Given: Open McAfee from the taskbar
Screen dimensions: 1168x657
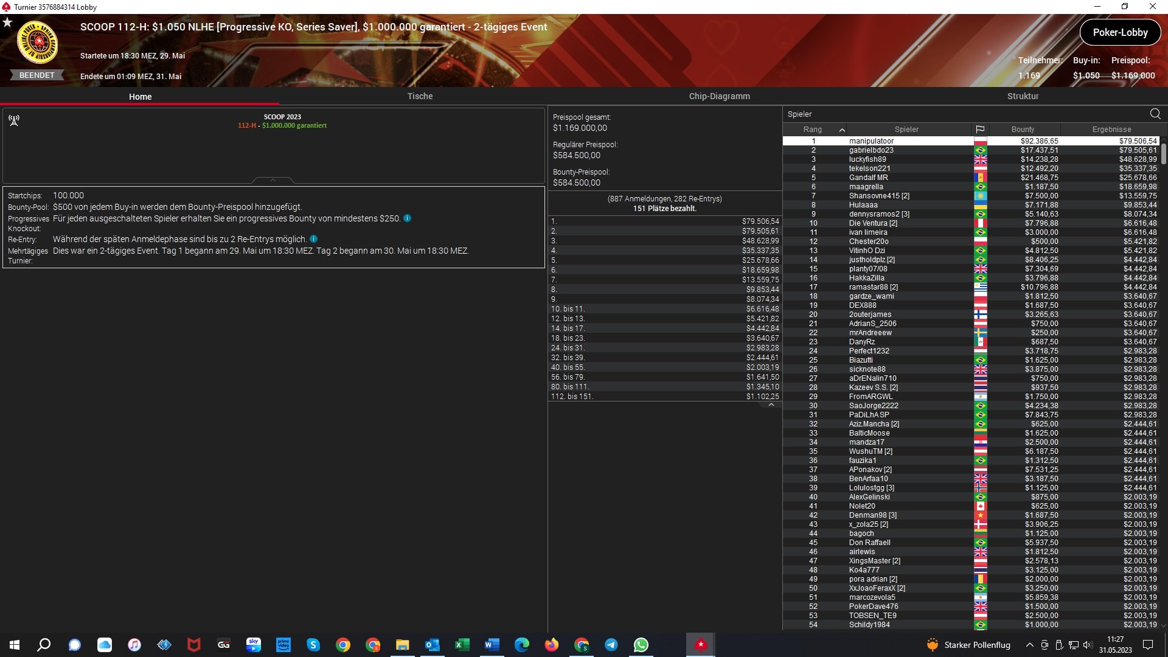Looking at the screenshot, I should click(194, 645).
